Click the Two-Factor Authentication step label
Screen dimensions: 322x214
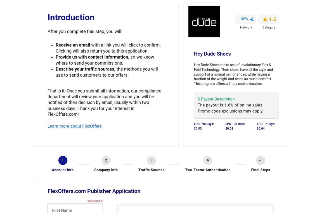coord(208,170)
